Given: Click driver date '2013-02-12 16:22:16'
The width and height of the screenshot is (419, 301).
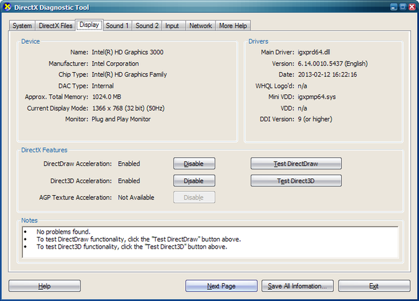Looking at the screenshot, I should point(327,75).
